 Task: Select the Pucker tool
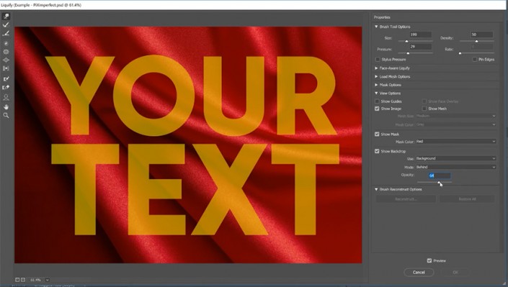(6, 52)
